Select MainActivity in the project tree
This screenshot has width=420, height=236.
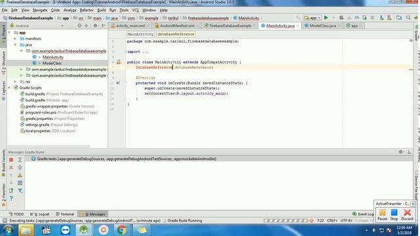[x=52, y=57]
